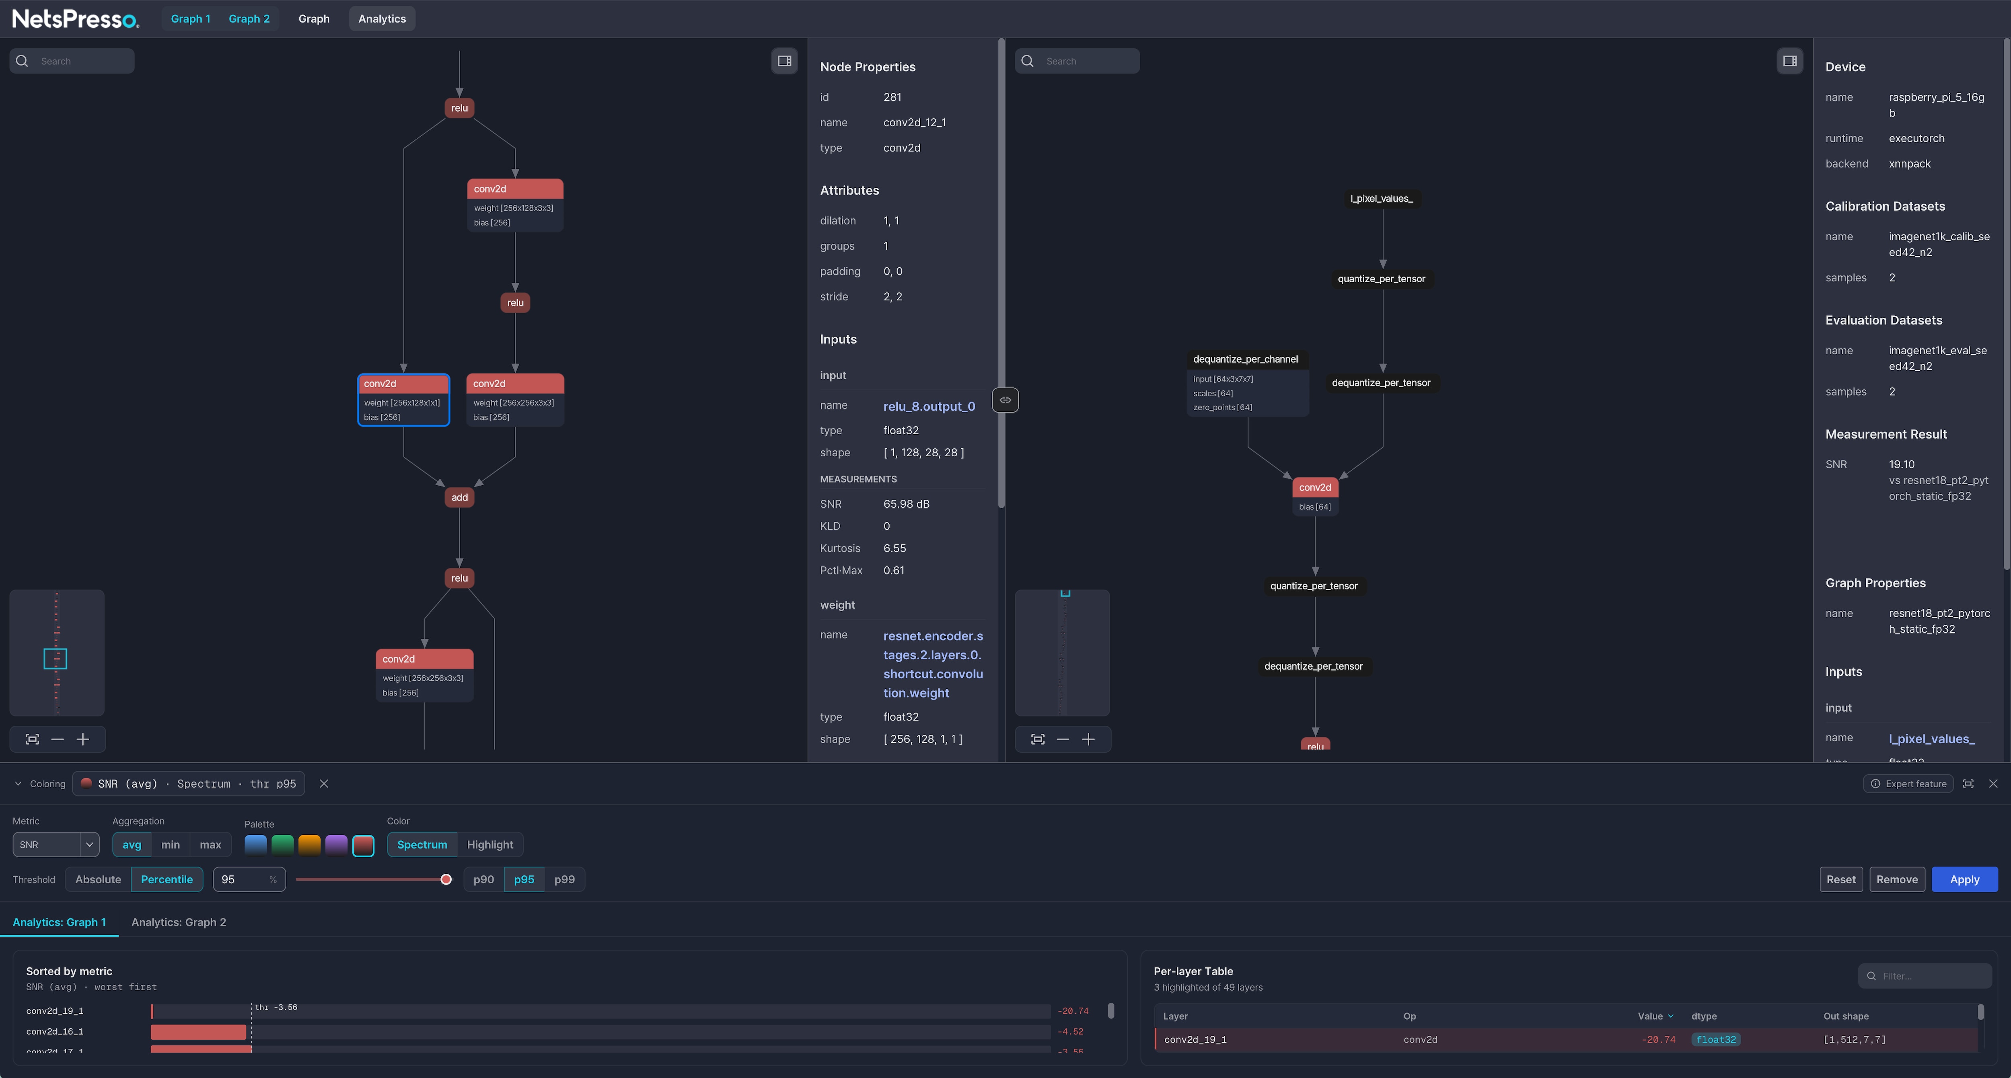Click the Reset button
Viewport: 2011px width, 1078px height.
(x=1841, y=879)
